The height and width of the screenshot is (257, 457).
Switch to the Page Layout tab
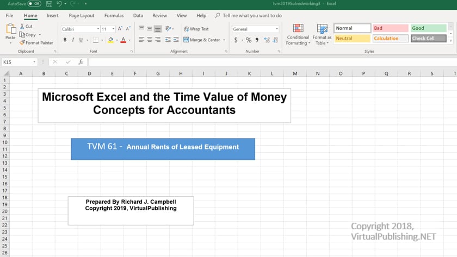81,15
